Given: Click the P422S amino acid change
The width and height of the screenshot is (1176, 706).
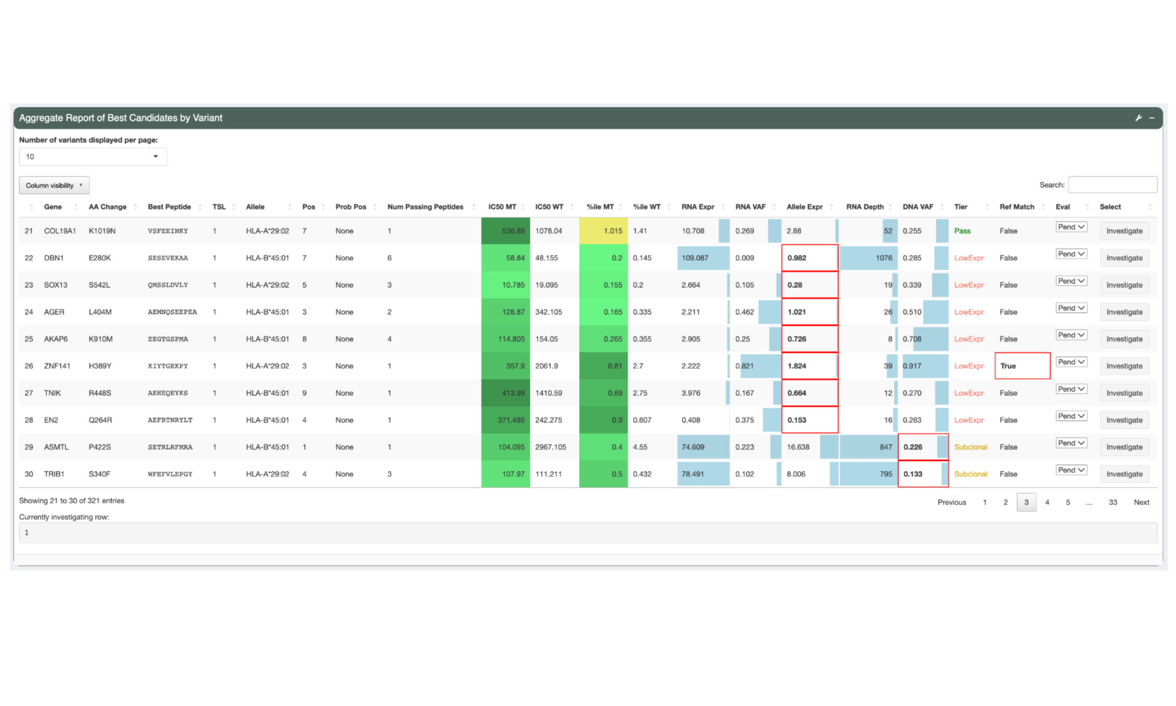Looking at the screenshot, I should [99, 447].
